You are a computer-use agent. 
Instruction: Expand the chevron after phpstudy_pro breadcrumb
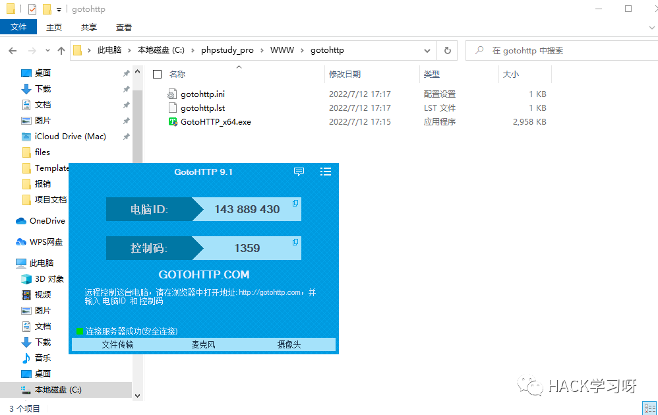pyautogui.click(x=262, y=50)
